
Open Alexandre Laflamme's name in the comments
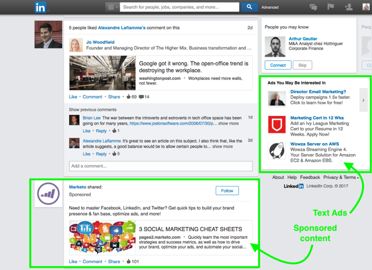pos(102,141)
